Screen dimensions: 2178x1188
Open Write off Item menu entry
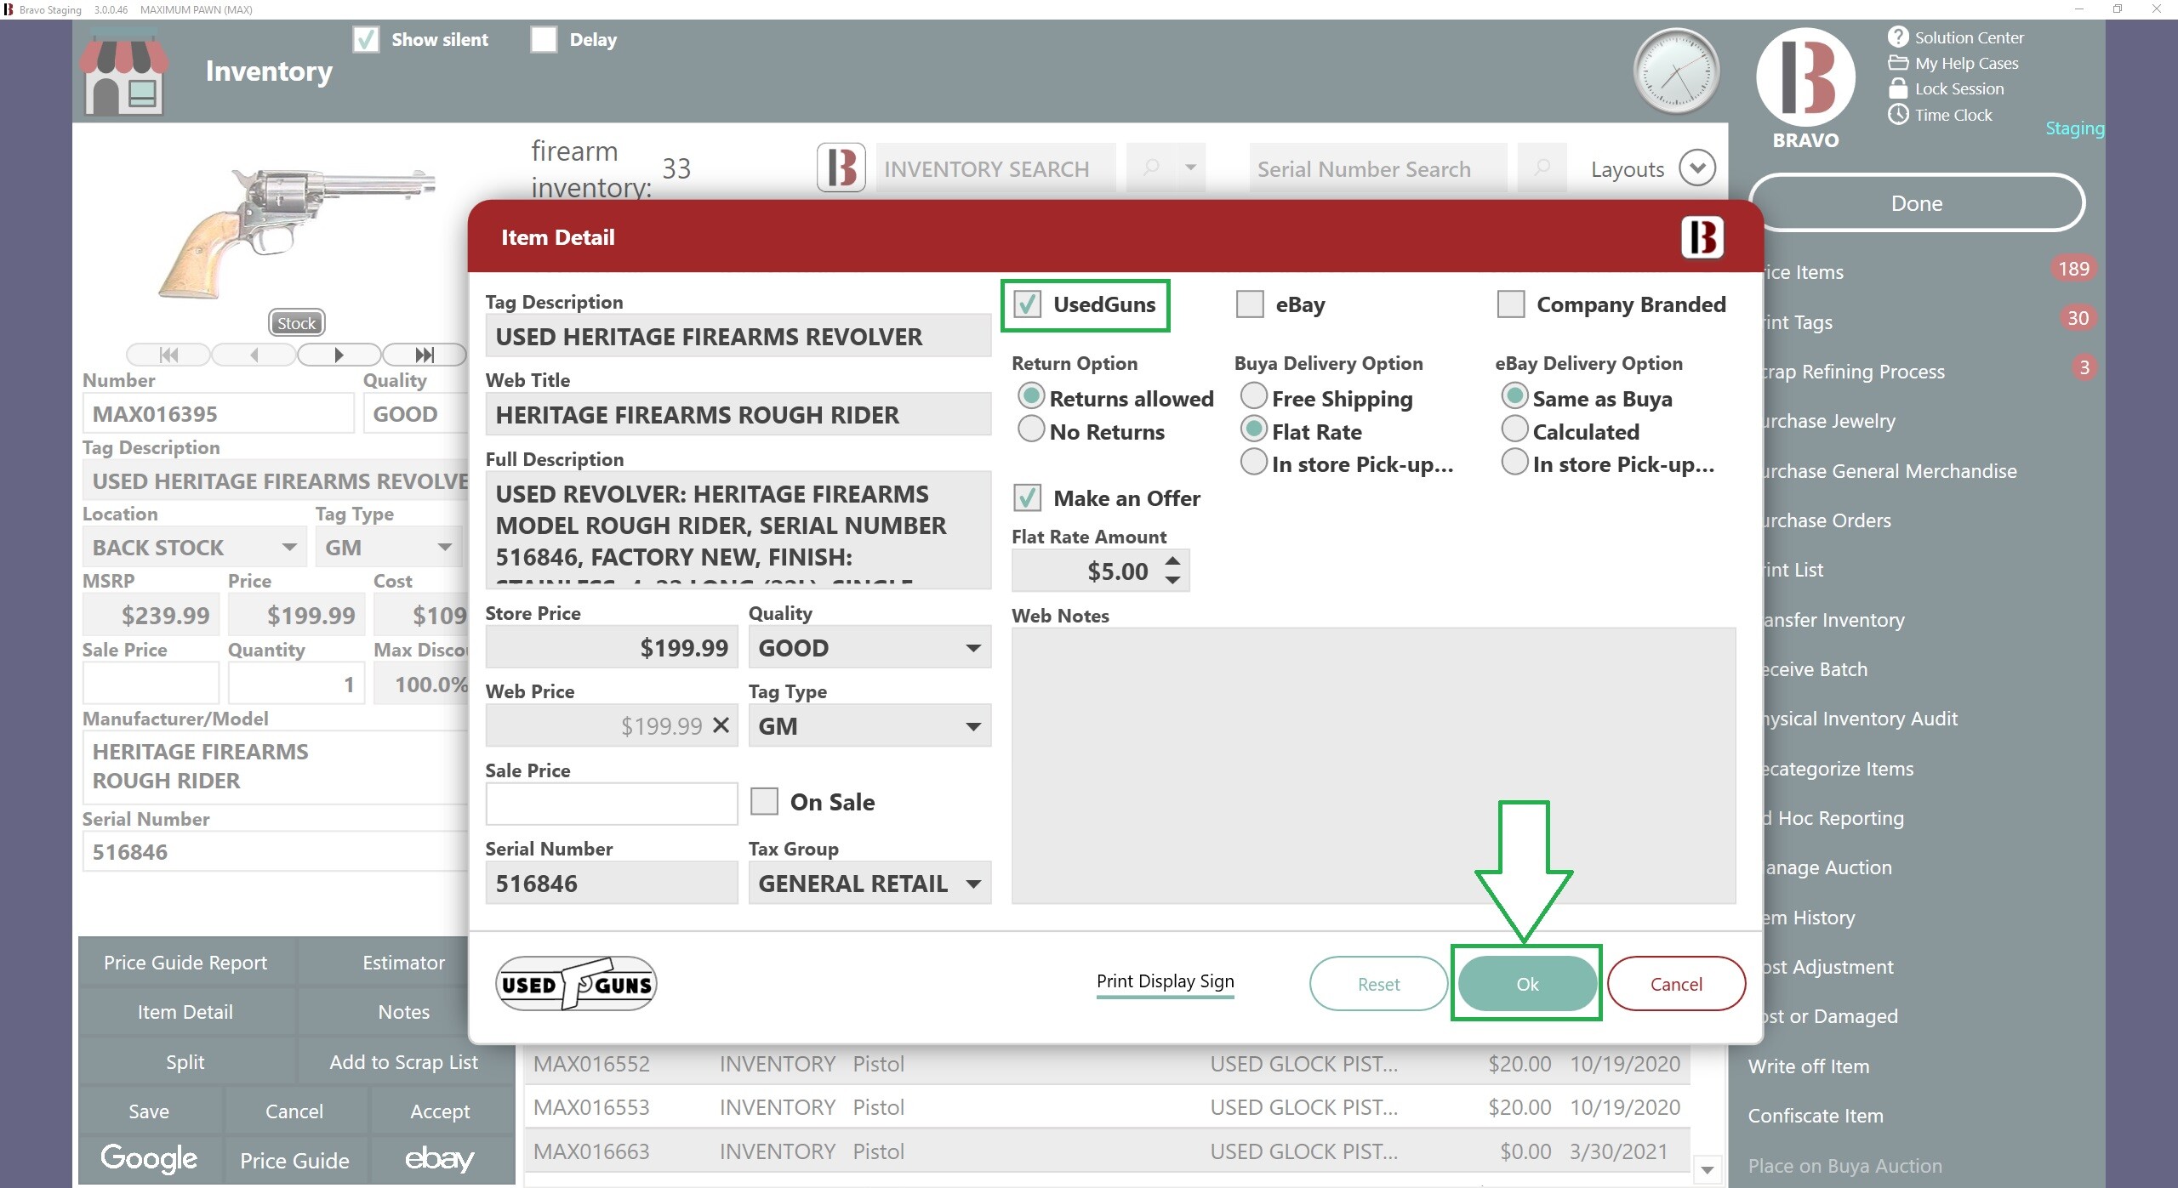tap(1809, 1066)
